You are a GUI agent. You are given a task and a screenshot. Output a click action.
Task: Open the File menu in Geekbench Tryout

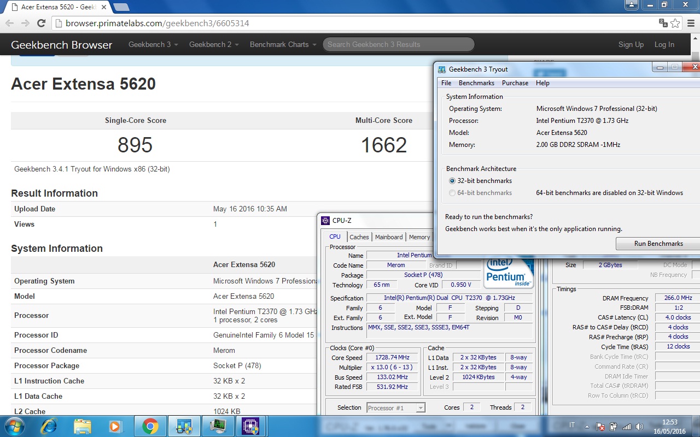(446, 83)
